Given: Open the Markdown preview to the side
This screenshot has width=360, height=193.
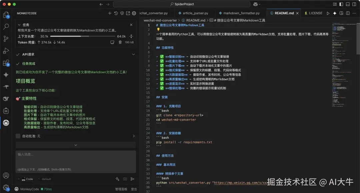Looking at the screenshot, I should [x=341, y=13].
